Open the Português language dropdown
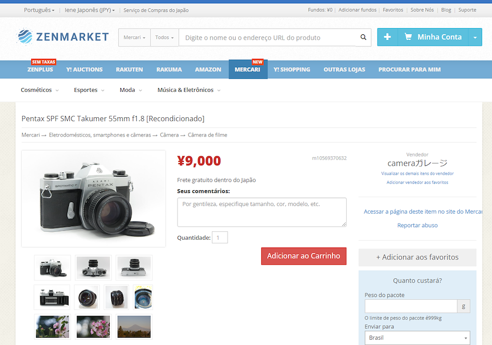Viewport: 492px width, 345px height. (x=39, y=10)
